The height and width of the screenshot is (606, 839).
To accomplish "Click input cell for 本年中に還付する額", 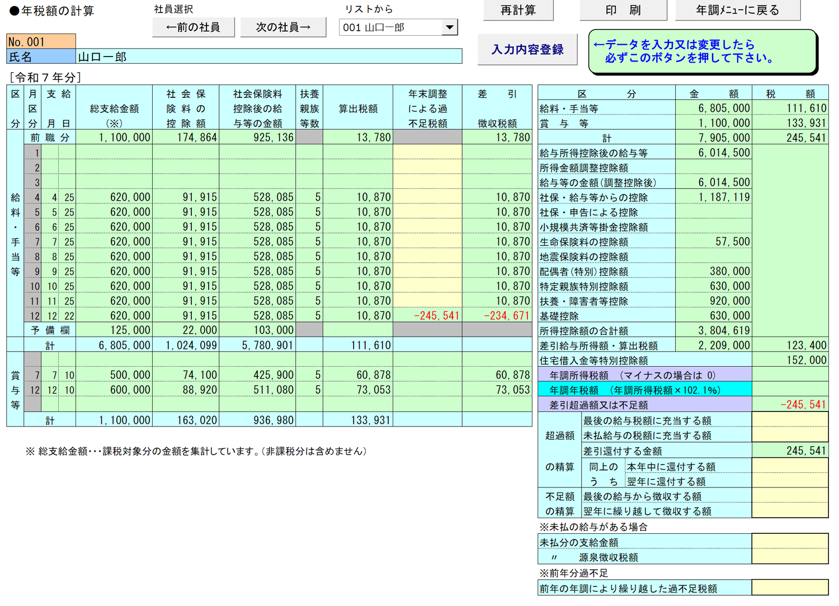I will (x=790, y=466).
